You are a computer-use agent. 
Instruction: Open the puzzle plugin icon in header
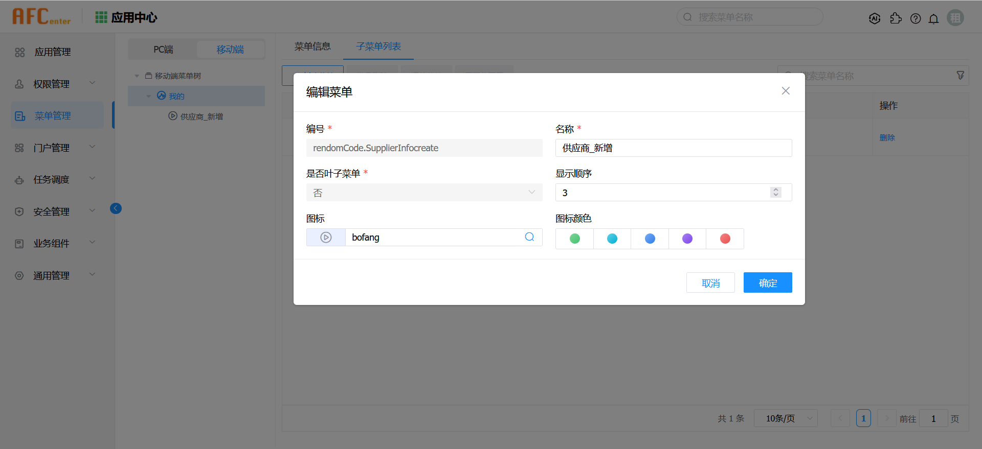pyautogui.click(x=896, y=18)
